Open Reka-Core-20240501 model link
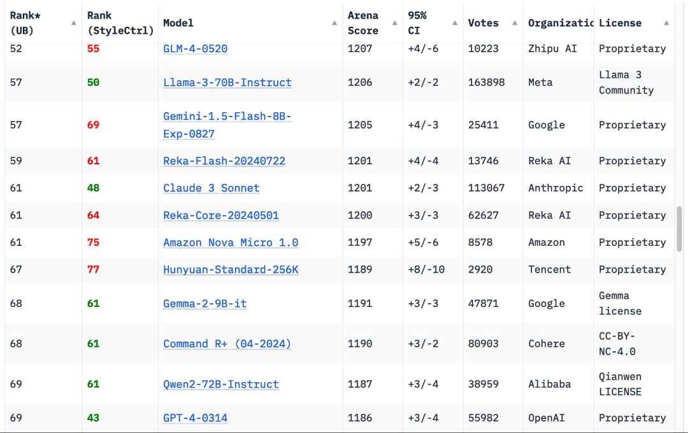This screenshot has height=433, width=688. tap(220, 215)
